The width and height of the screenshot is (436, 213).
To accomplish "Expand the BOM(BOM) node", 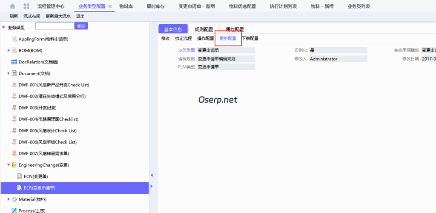I will [9, 51].
